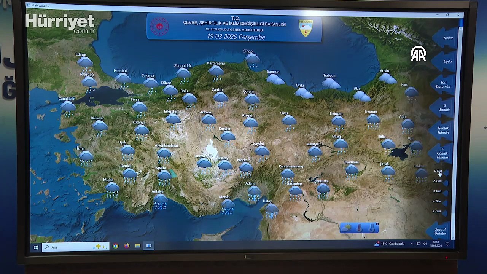Image resolution: width=487 pixels, height=274 pixels.
Task: Click the Kars rain cloud icon
Action: tap(411, 94)
